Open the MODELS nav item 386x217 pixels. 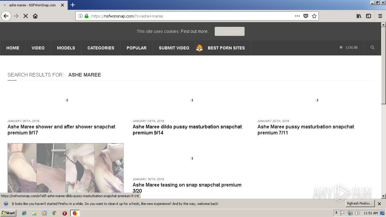click(66, 48)
